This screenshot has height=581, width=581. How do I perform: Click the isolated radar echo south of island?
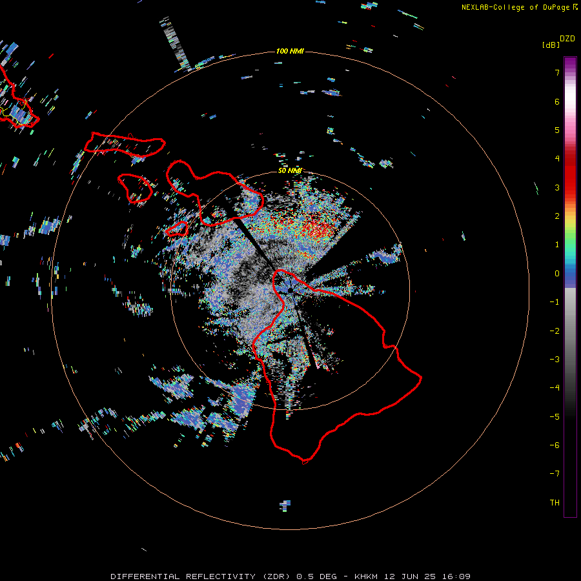tap(285, 505)
